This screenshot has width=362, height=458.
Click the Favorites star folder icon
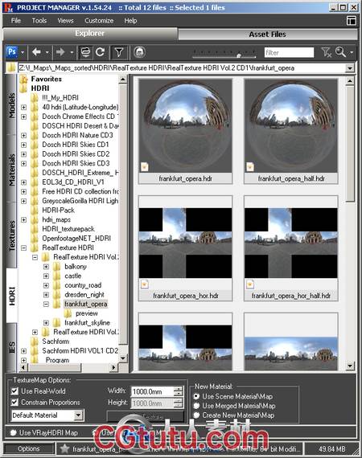coord(23,79)
